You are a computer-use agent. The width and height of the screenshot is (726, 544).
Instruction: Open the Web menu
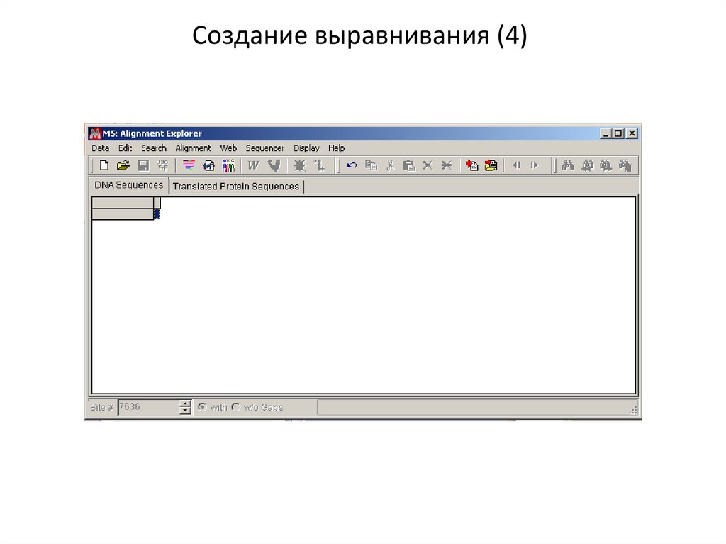pyautogui.click(x=228, y=148)
